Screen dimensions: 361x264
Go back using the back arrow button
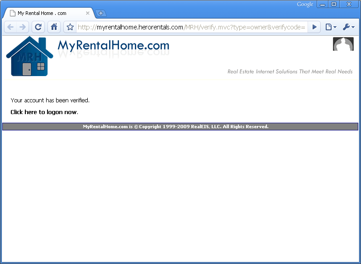[10, 27]
